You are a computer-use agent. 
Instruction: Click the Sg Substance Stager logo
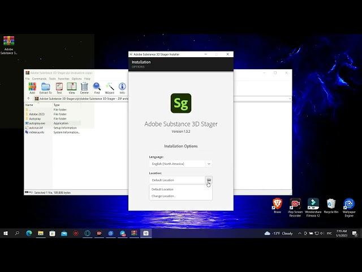pos(181,103)
